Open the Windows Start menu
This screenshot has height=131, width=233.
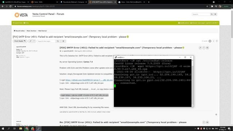(3, 128)
